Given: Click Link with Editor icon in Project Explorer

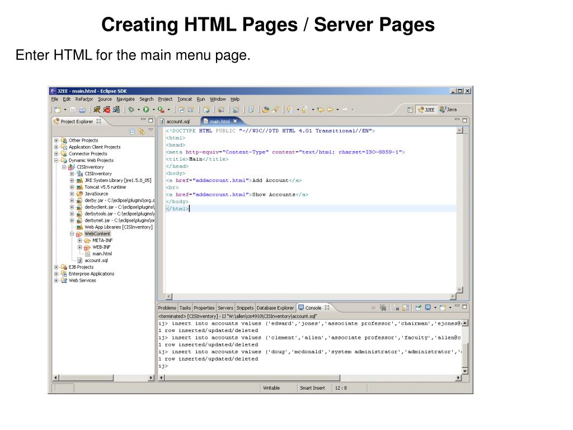Looking at the screenshot, I should [x=142, y=131].
